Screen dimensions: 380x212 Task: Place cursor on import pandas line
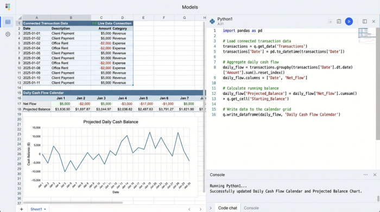[242, 30]
